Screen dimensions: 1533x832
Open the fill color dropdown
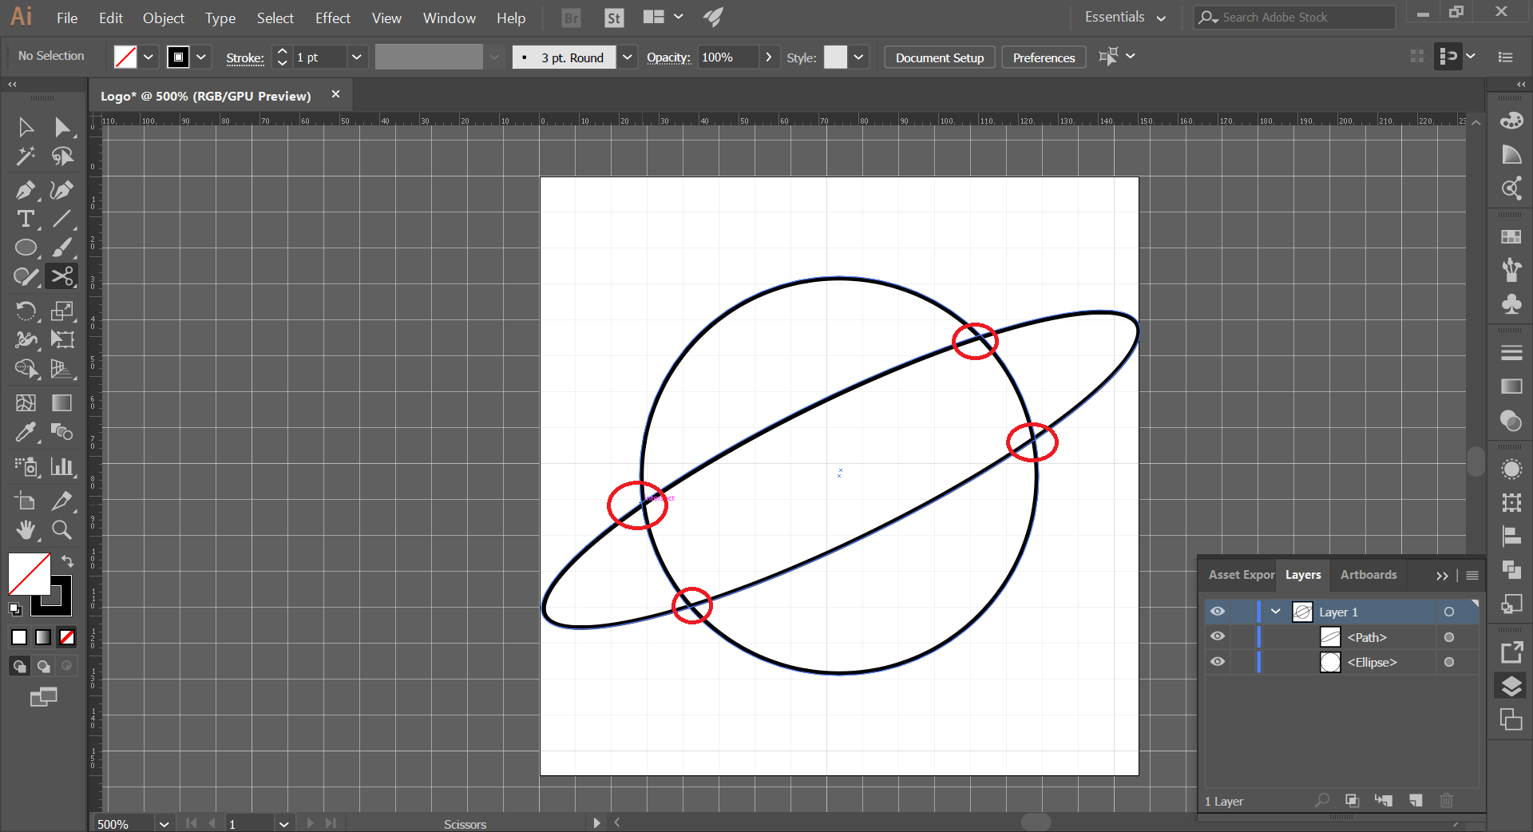[149, 57]
